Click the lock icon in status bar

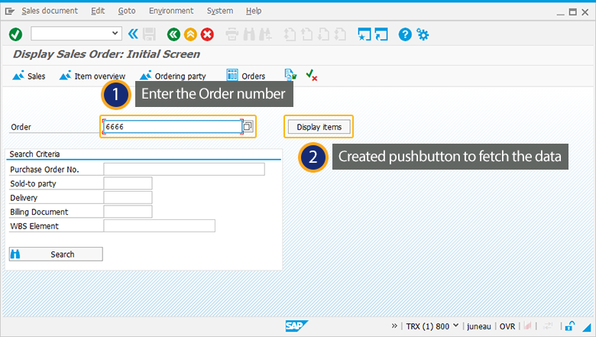pos(569,326)
